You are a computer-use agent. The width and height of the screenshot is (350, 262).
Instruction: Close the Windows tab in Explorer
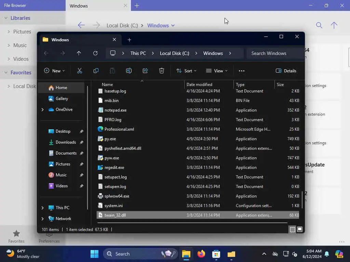pyautogui.click(x=114, y=40)
